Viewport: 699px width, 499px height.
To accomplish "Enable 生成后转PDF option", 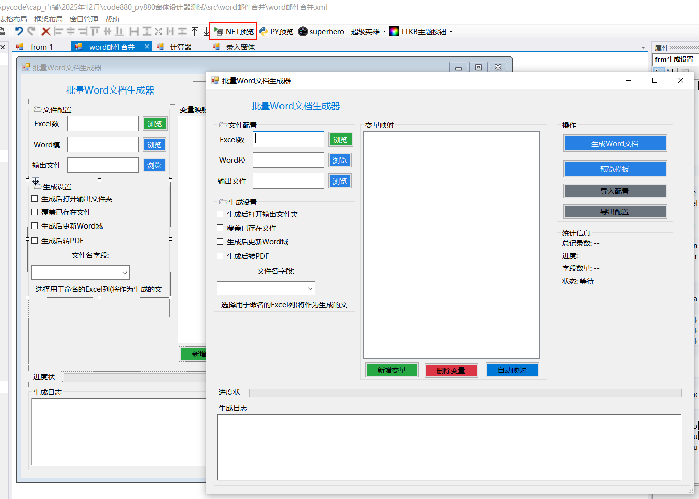I will point(220,256).
